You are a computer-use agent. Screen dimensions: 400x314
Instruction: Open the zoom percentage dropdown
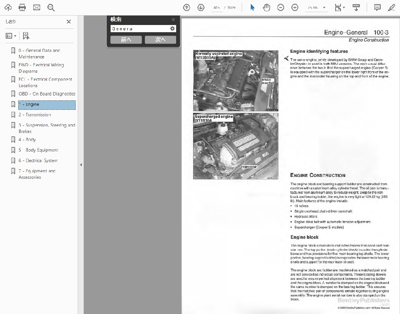click(x=324, y=8)
